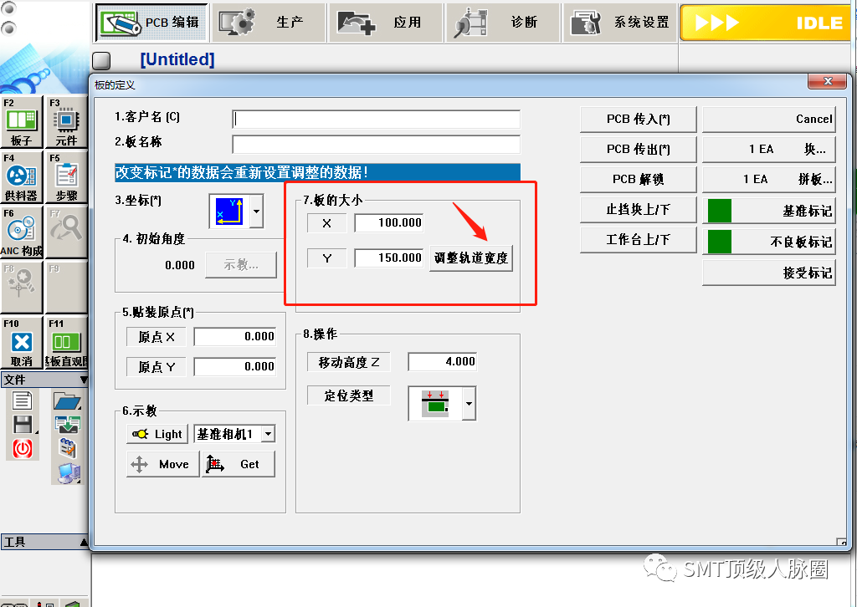Click the 调整轨道宽度 button
Image resolution: width=857 pixels, height=607 pixels.
pos(470,258)
